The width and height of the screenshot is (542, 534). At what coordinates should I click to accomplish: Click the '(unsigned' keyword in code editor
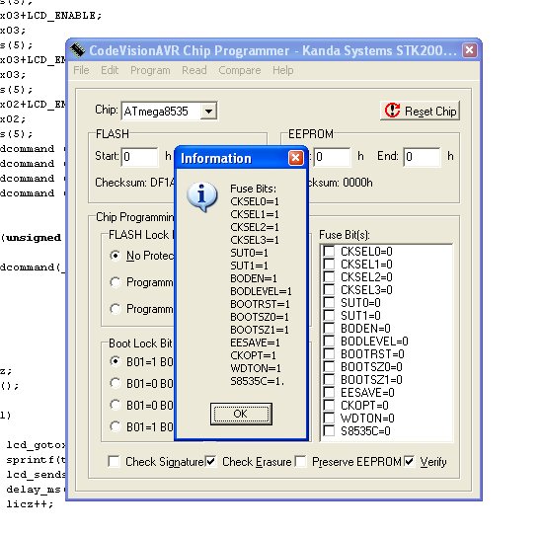pos(32,238)
